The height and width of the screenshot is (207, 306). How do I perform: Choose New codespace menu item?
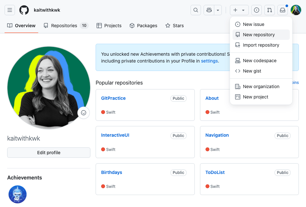[x=259, y=61]
